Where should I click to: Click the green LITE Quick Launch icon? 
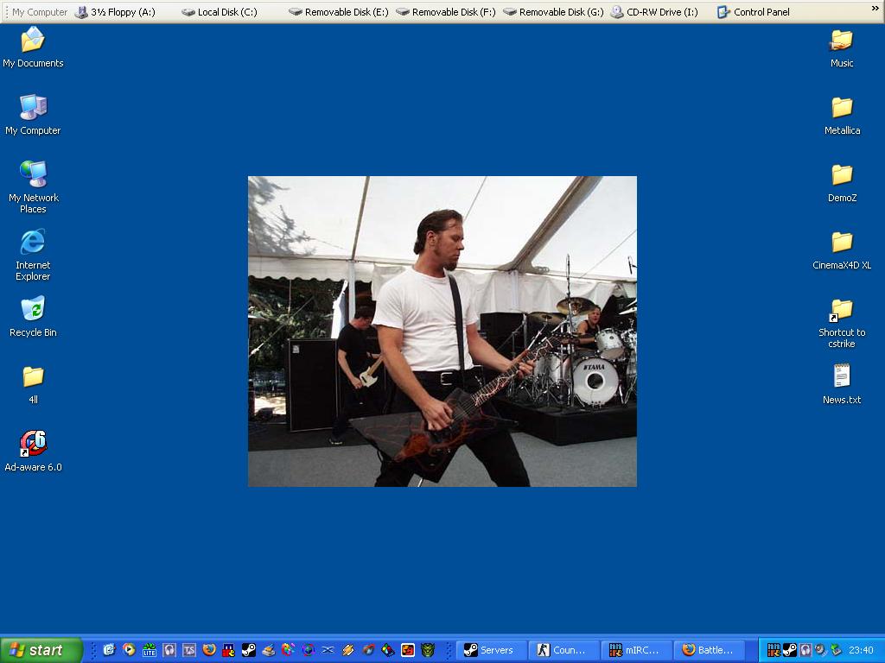[149, 650]
